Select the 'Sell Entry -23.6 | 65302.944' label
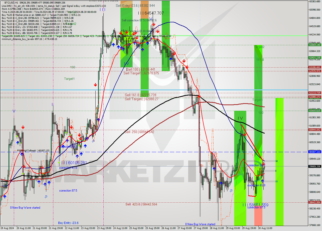Image resolution: width=322 pixels, height=231 pixels. pos(135,6)
